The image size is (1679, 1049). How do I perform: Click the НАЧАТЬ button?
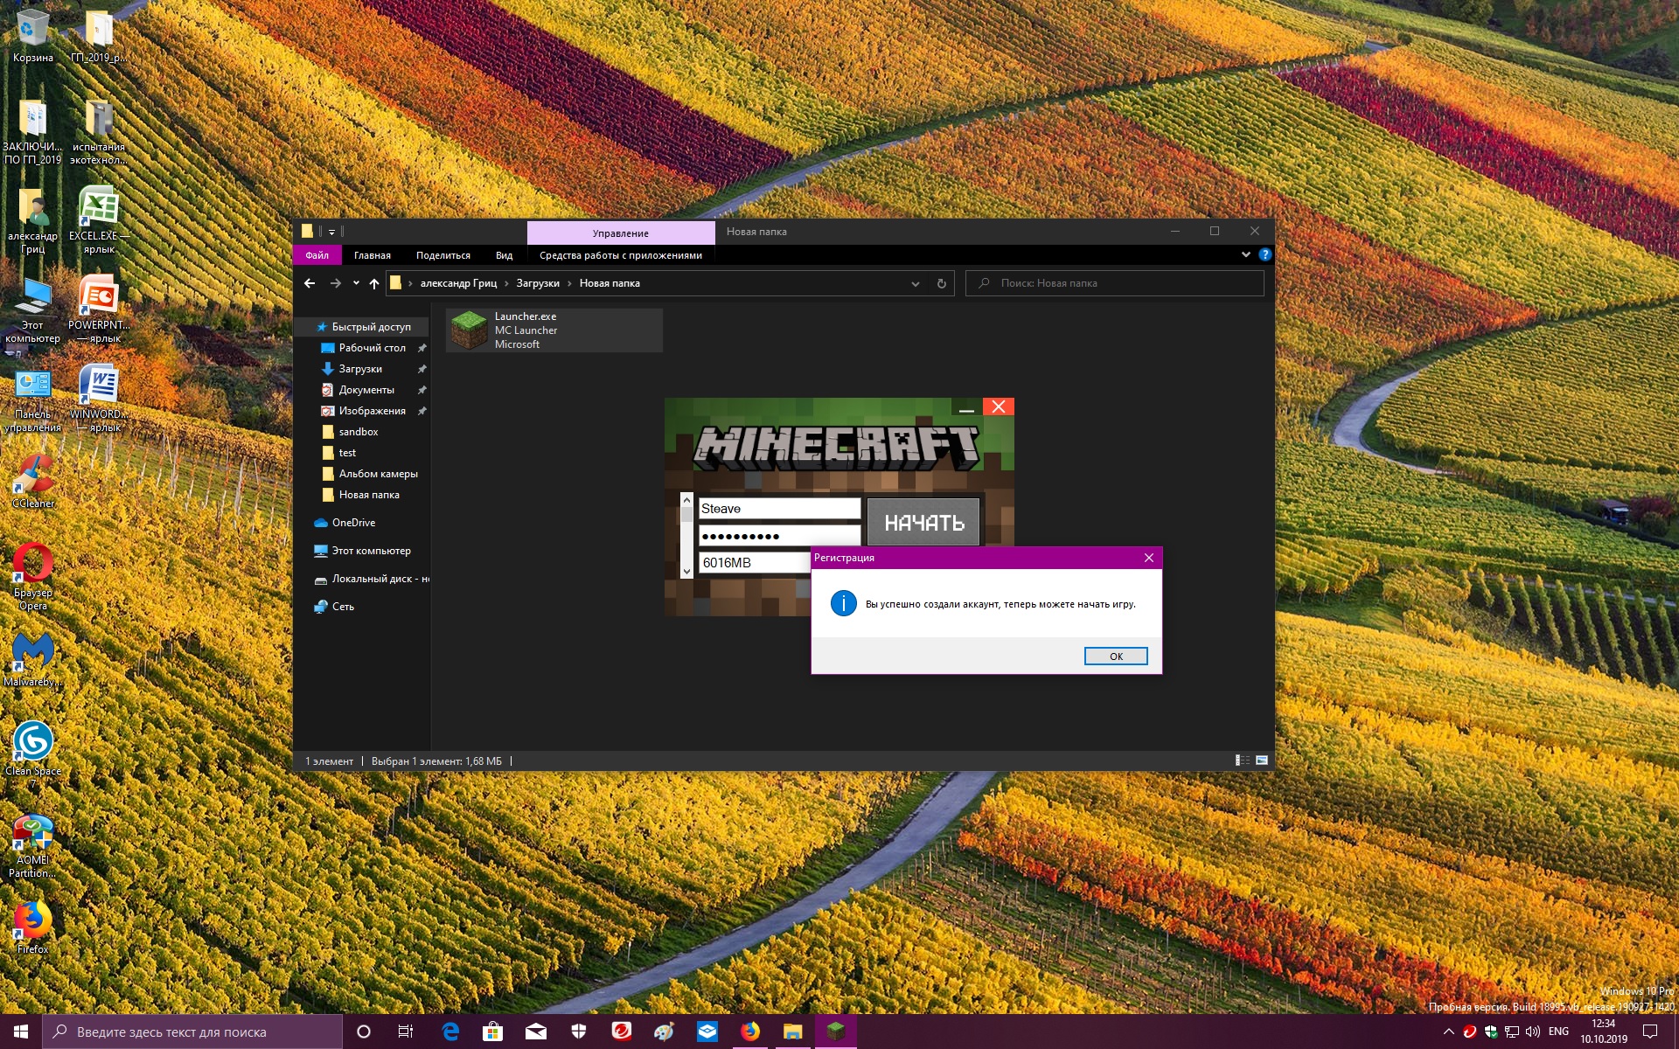point(923,522)
